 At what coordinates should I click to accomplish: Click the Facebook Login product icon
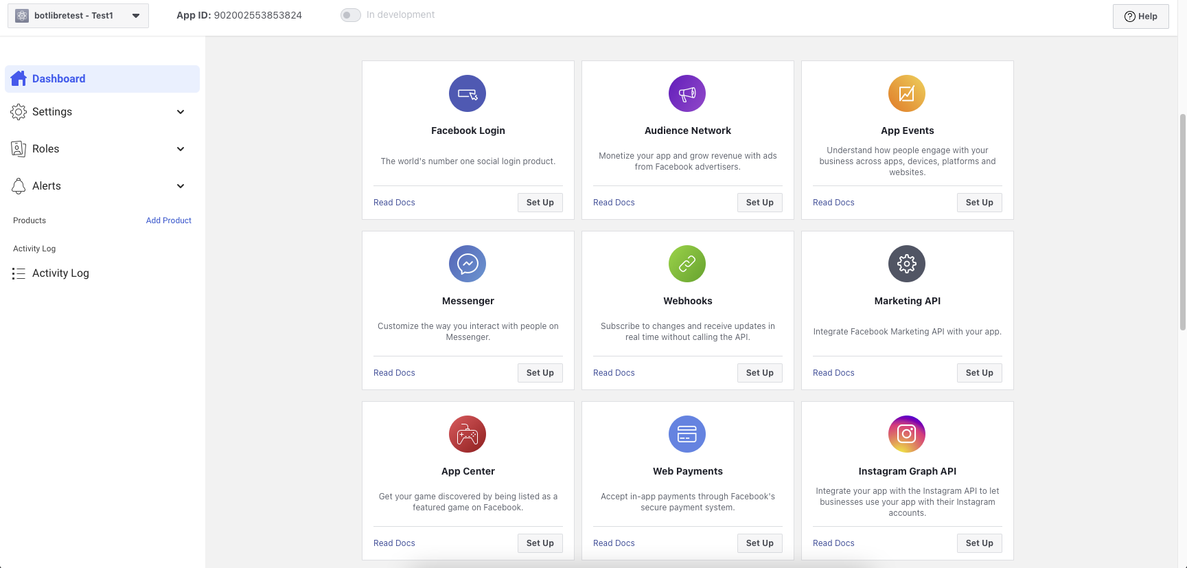pos(468,93)
